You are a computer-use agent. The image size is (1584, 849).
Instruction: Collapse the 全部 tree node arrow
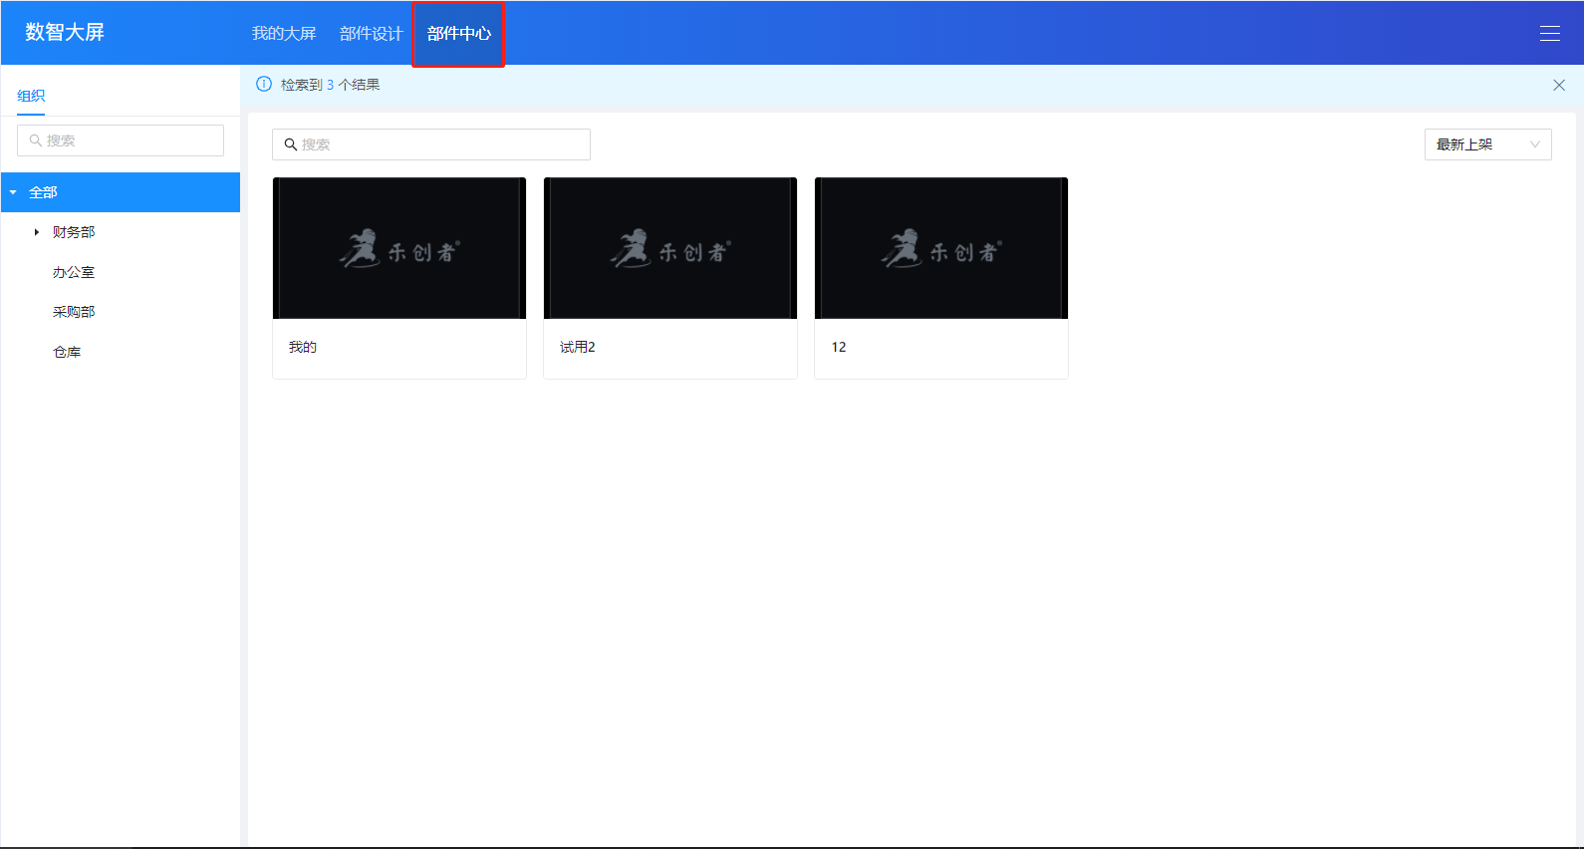point(14,192)
